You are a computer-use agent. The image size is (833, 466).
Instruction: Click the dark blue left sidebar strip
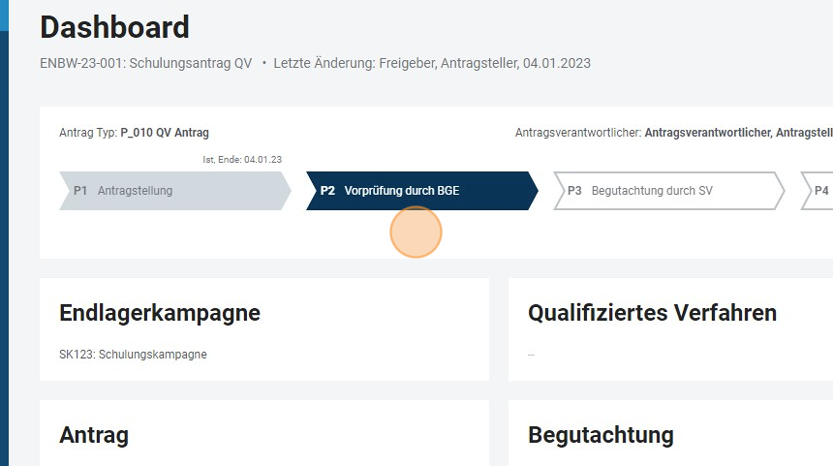4,242
